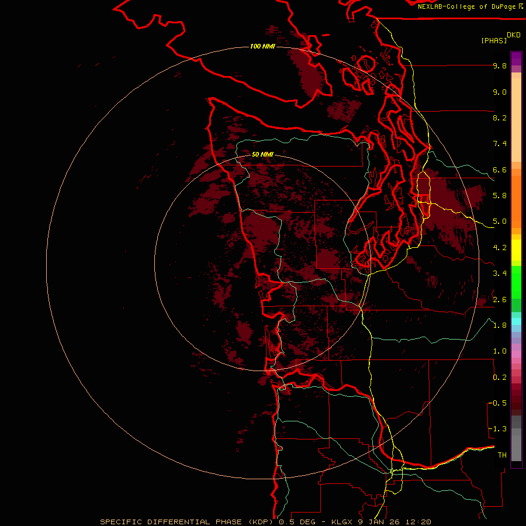Click the 0.2 value on color scale

[x=500, y=378]
